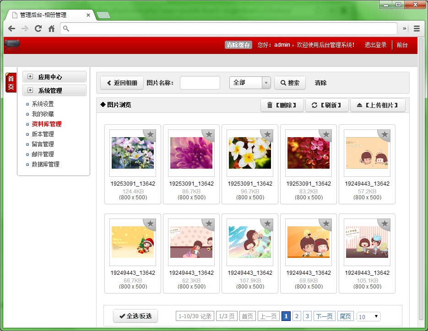Select the 66.7KB Christmas thumbnail
Screen dimensions: 428x331
[x=133, y=242]
